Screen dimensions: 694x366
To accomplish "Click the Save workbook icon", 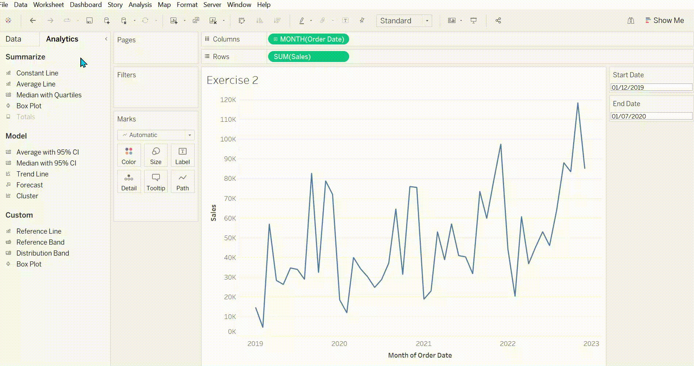I will 89,20.
